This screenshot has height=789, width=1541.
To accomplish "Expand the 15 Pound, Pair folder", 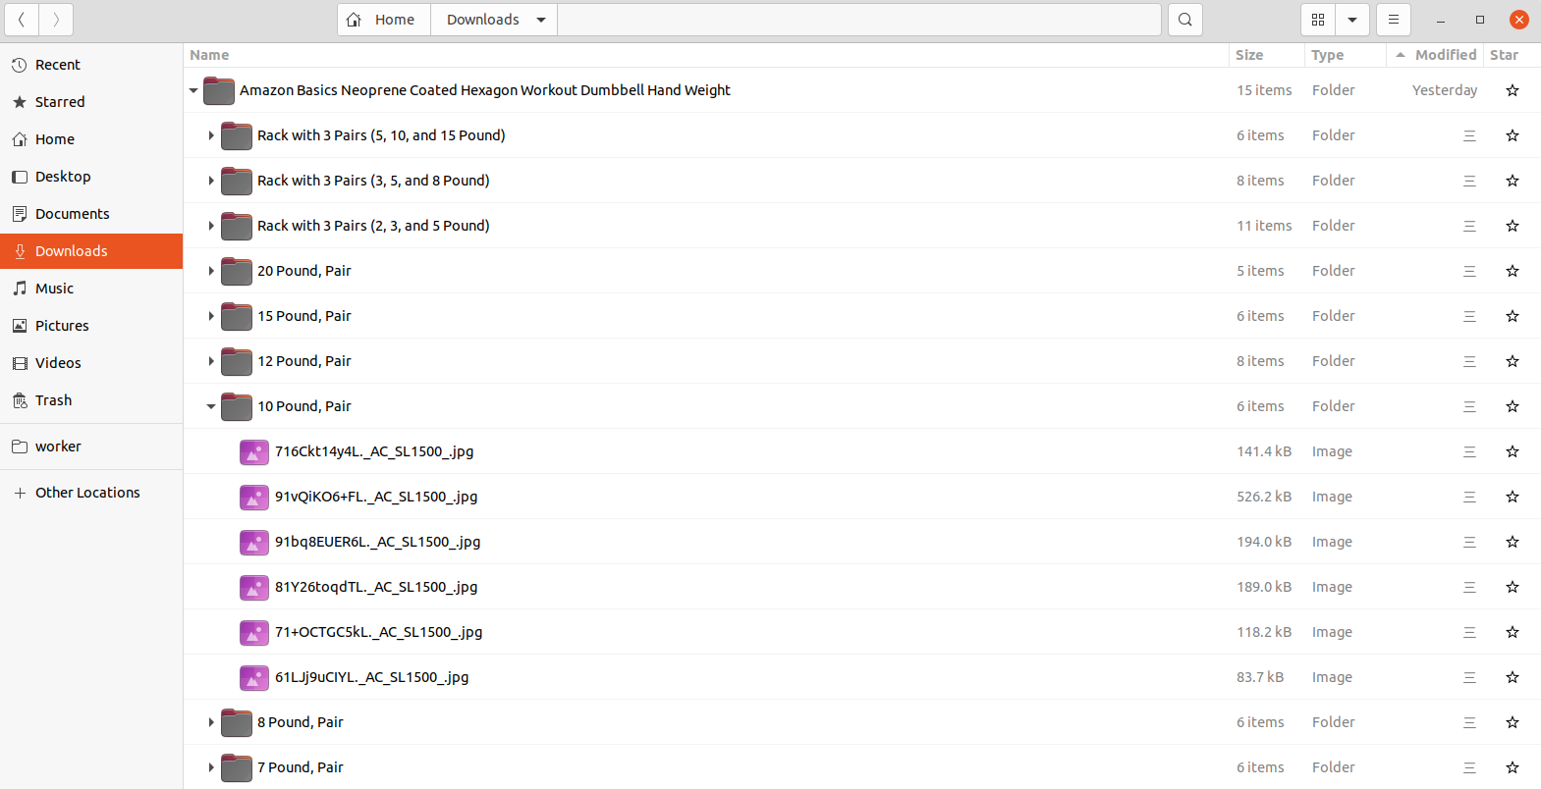I will (x=211, y=317).
